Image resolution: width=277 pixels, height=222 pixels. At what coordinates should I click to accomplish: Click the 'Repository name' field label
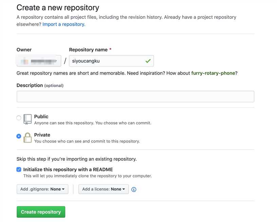pos(88,50)
